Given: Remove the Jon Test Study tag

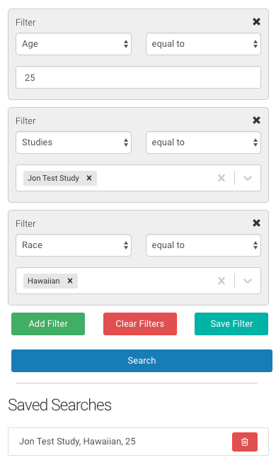Looking at the screenshot, I should tap(89, 178).
